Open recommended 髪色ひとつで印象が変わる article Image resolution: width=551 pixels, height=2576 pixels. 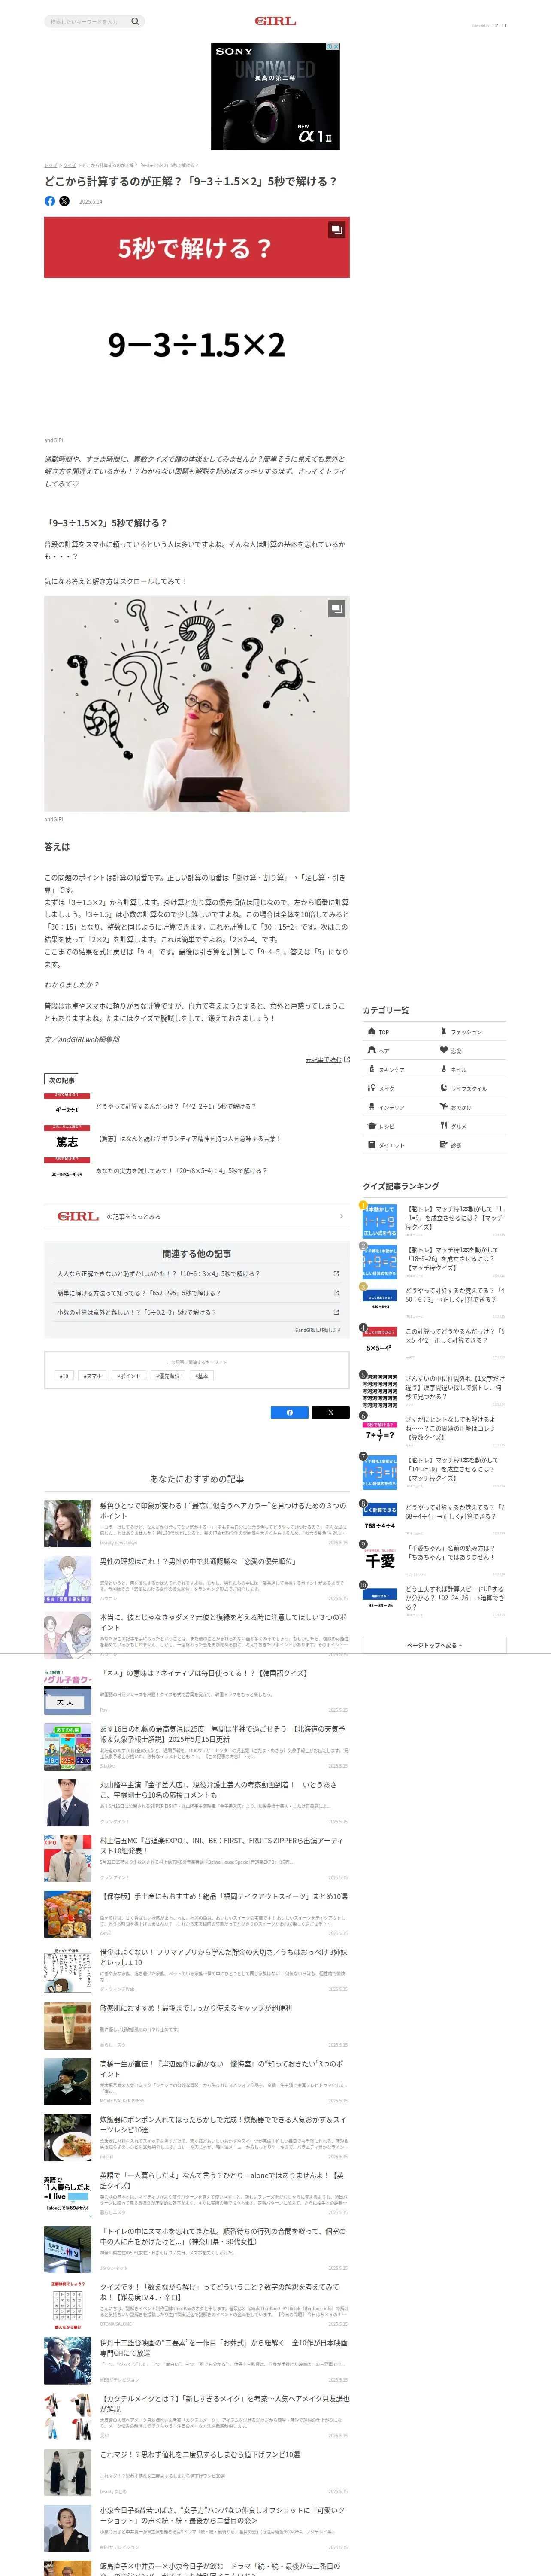(197, 1523)
